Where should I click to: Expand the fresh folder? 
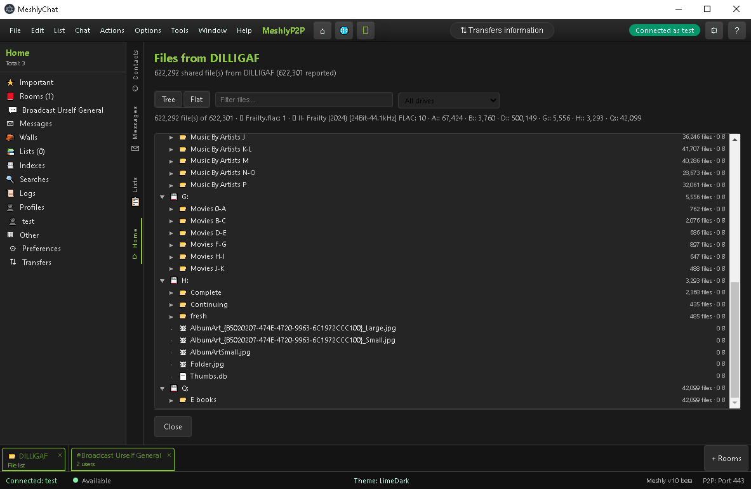click(171, 316)
